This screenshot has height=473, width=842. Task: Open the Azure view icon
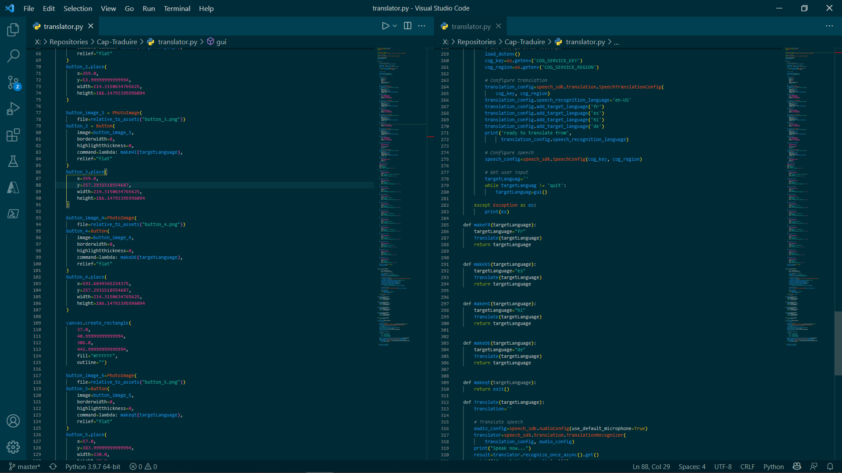pos(13,187)
